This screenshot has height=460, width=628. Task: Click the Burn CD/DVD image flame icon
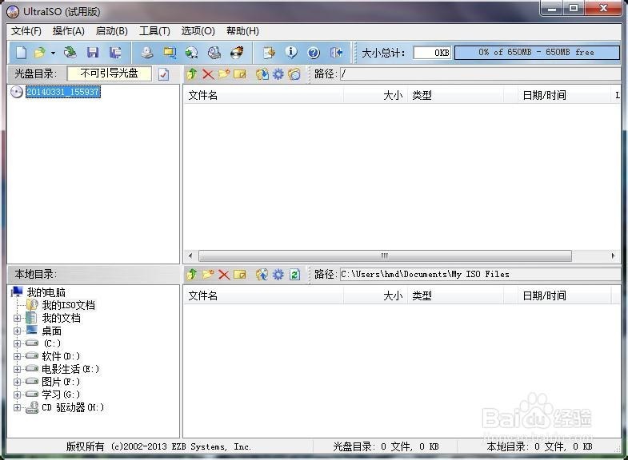237,53
